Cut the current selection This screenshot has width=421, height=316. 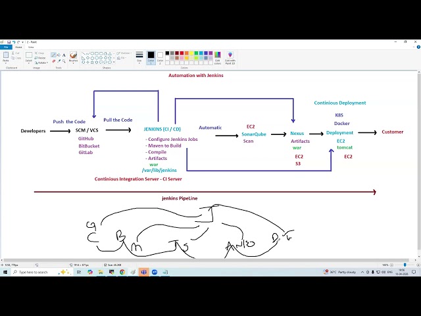[16, 53]
